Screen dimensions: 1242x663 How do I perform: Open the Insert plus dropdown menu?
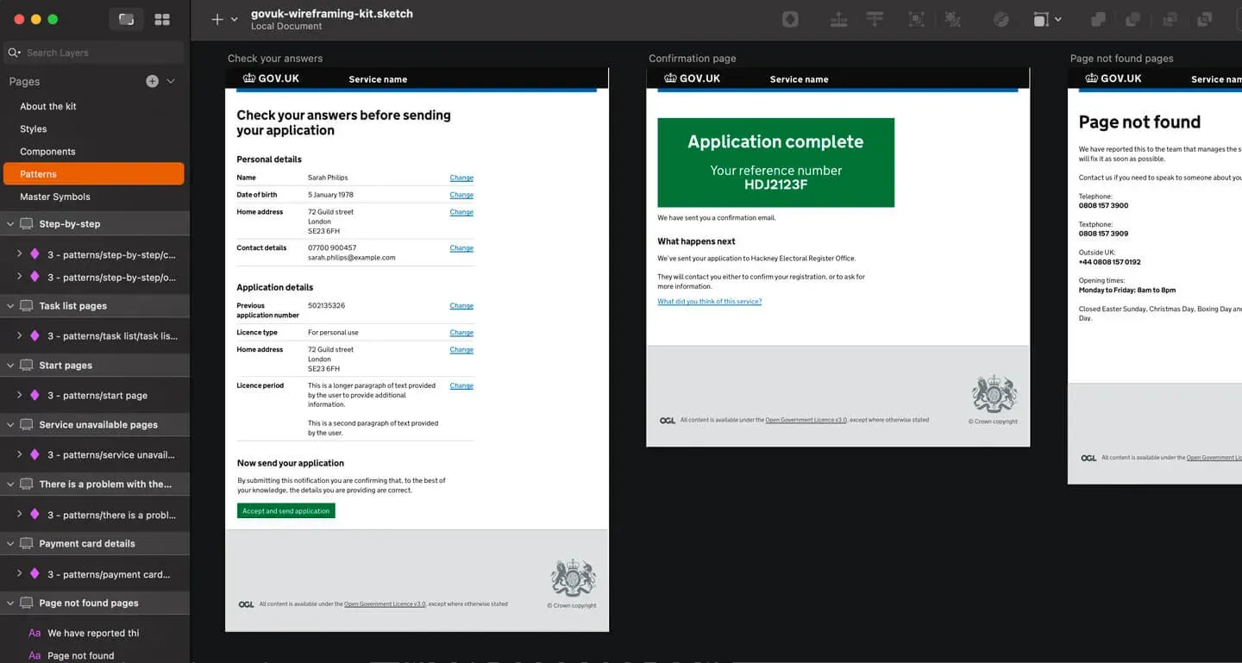click(224, 19)
